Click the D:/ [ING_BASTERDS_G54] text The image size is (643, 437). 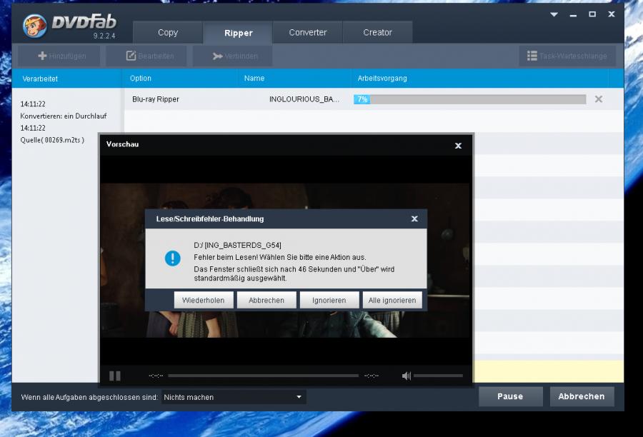point(237,245)
